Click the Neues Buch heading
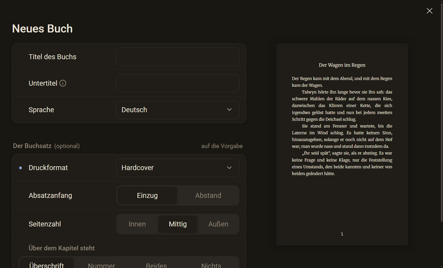The height and width of the screenshot is (268, 443). tap(43, 29)
